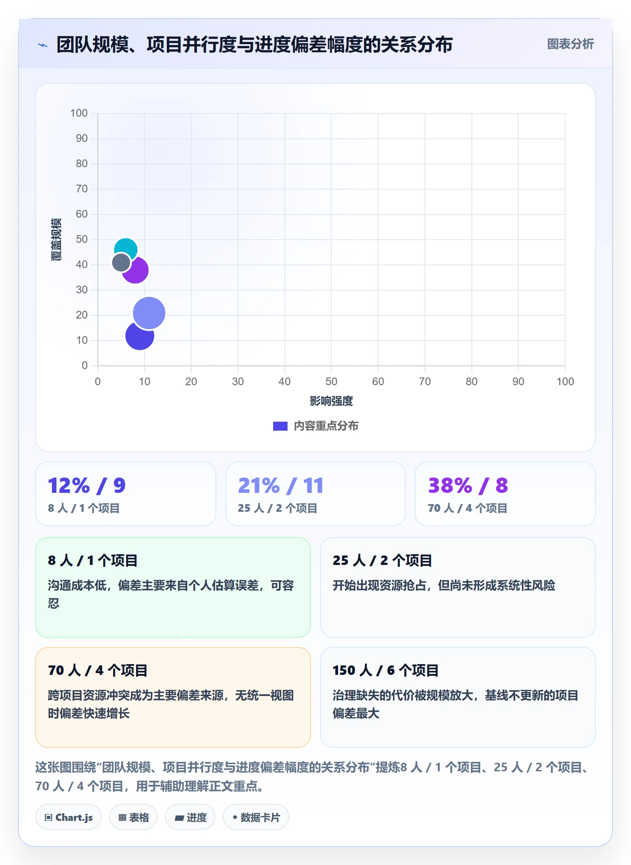
Task: Click the lightning bolt icon beside the title
Action: [x=43, y=45]
